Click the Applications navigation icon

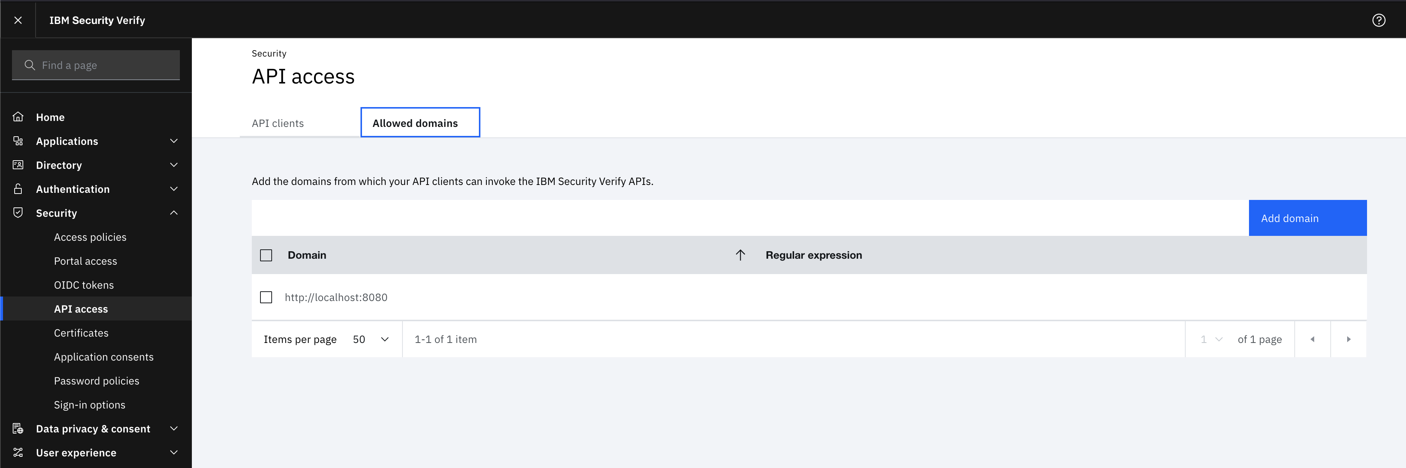pyautogui.click(x=18, y=141)
